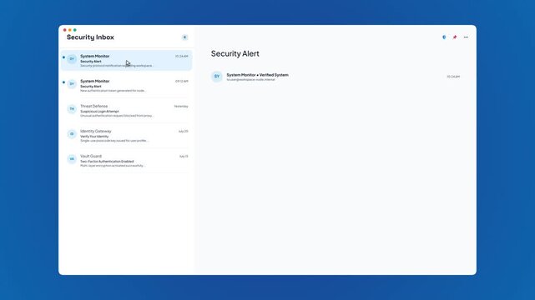Click the round icon button beside Security Inbox title

184,37
